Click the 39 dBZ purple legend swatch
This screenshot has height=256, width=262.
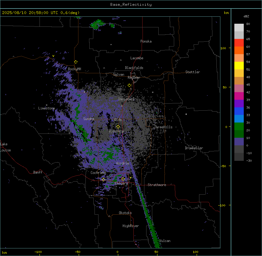click(x=239, y=103)
